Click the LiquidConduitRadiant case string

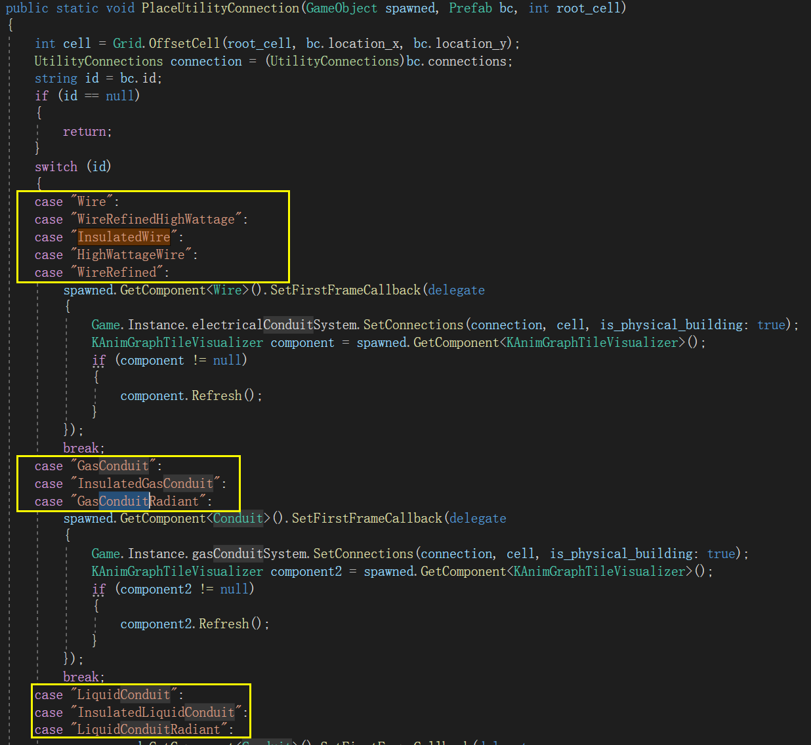click(x=149, y=730)
